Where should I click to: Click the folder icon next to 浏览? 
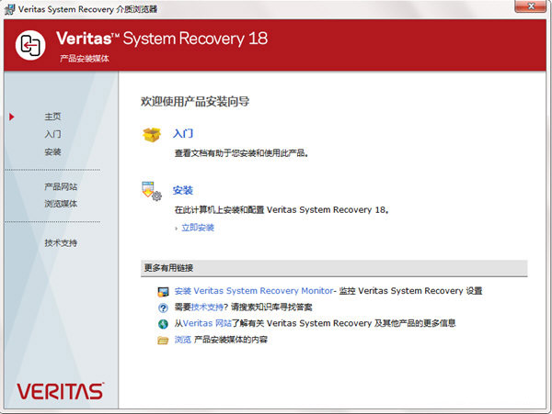[x=163, y=340]
